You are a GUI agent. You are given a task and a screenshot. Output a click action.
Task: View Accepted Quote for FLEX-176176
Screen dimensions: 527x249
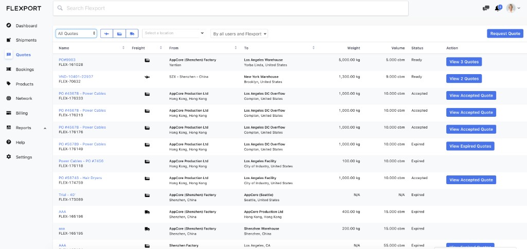point(471,129)
